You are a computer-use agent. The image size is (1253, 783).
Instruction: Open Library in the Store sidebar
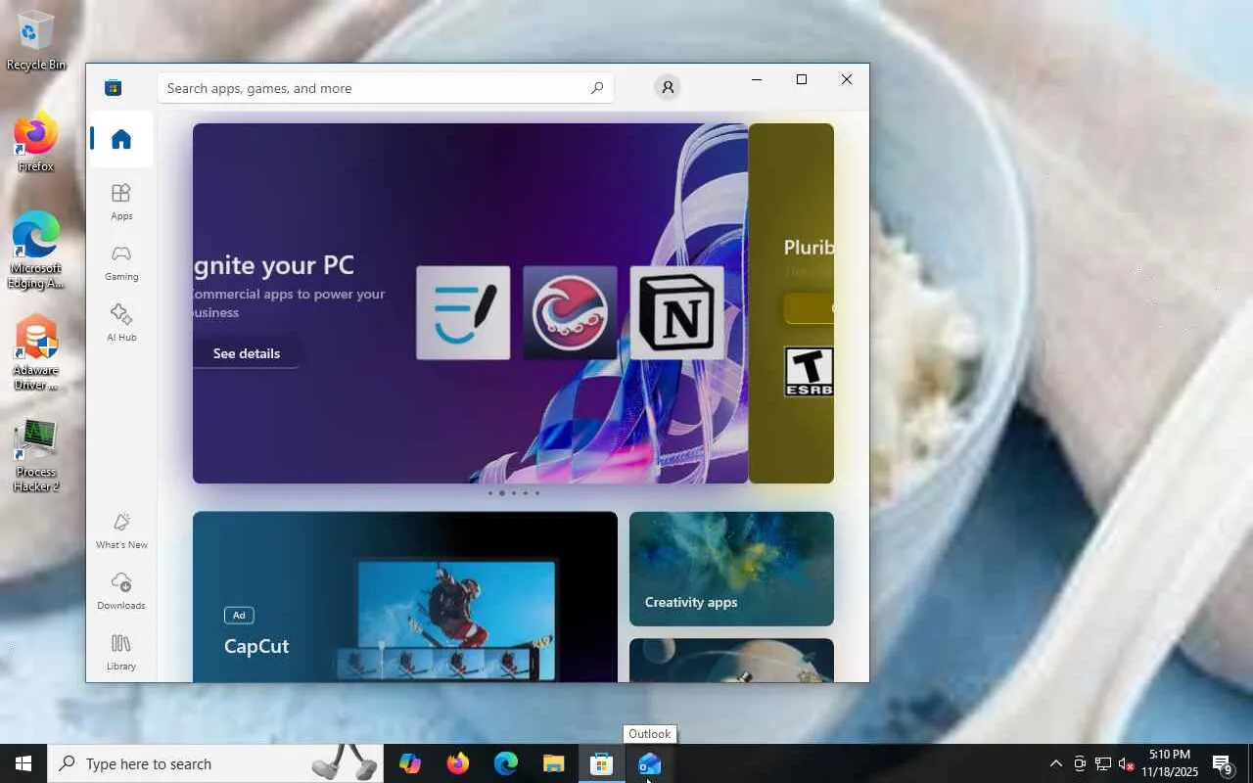click(x=121, y=652)
